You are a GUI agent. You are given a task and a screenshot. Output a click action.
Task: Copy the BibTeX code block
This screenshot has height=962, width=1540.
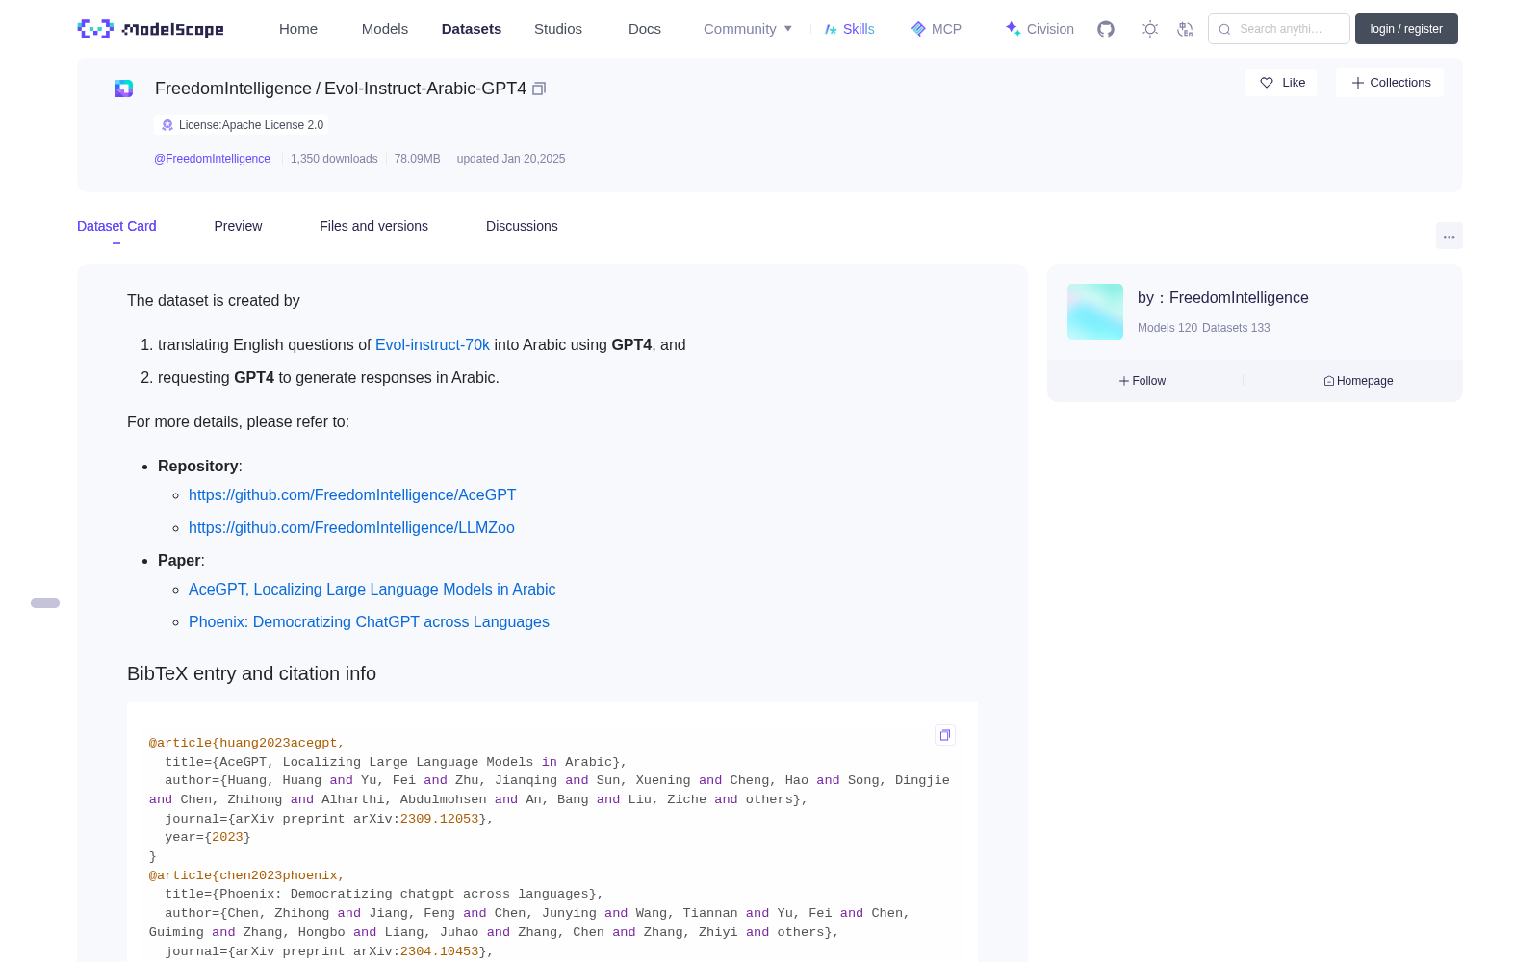945,735
